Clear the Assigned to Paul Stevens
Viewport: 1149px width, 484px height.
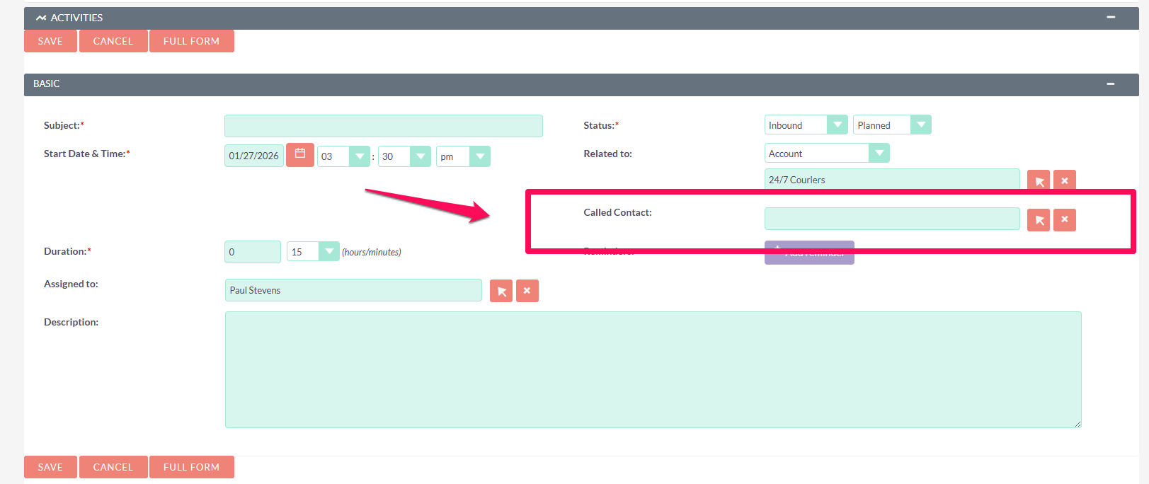[527, 291]
